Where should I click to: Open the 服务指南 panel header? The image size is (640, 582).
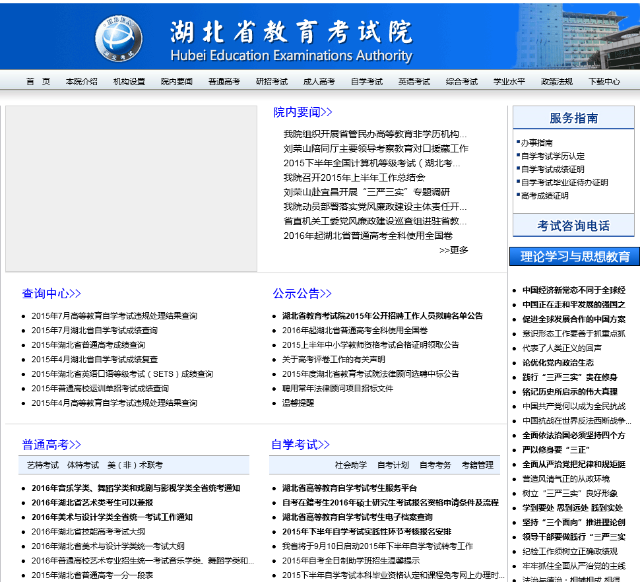[573, 118]
